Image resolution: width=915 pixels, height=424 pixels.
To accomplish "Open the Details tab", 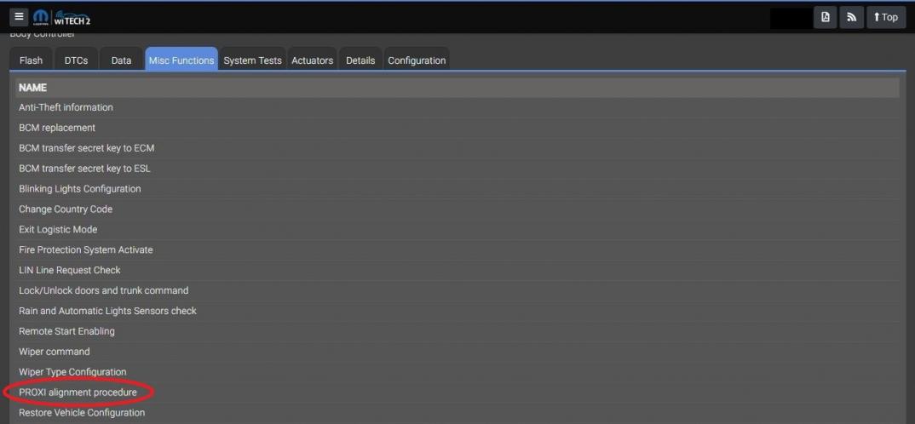I will 360,60.
